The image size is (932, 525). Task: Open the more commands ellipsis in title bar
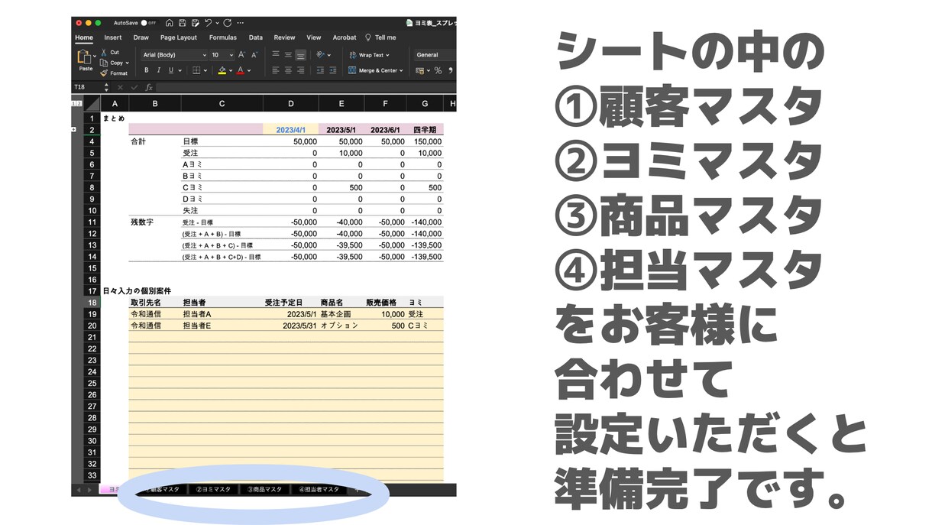[241, 23]
